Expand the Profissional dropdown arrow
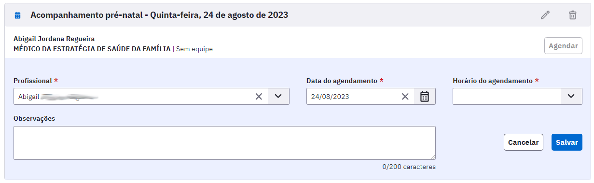594x183 pixels. point(278,97)
